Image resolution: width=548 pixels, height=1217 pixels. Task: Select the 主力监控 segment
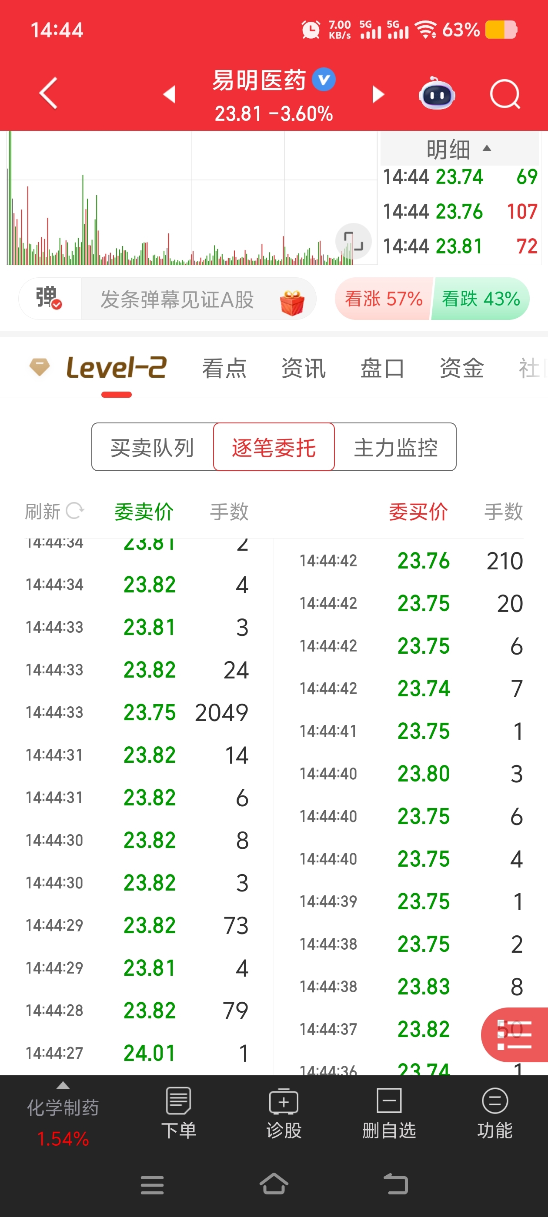click(396, 447)
